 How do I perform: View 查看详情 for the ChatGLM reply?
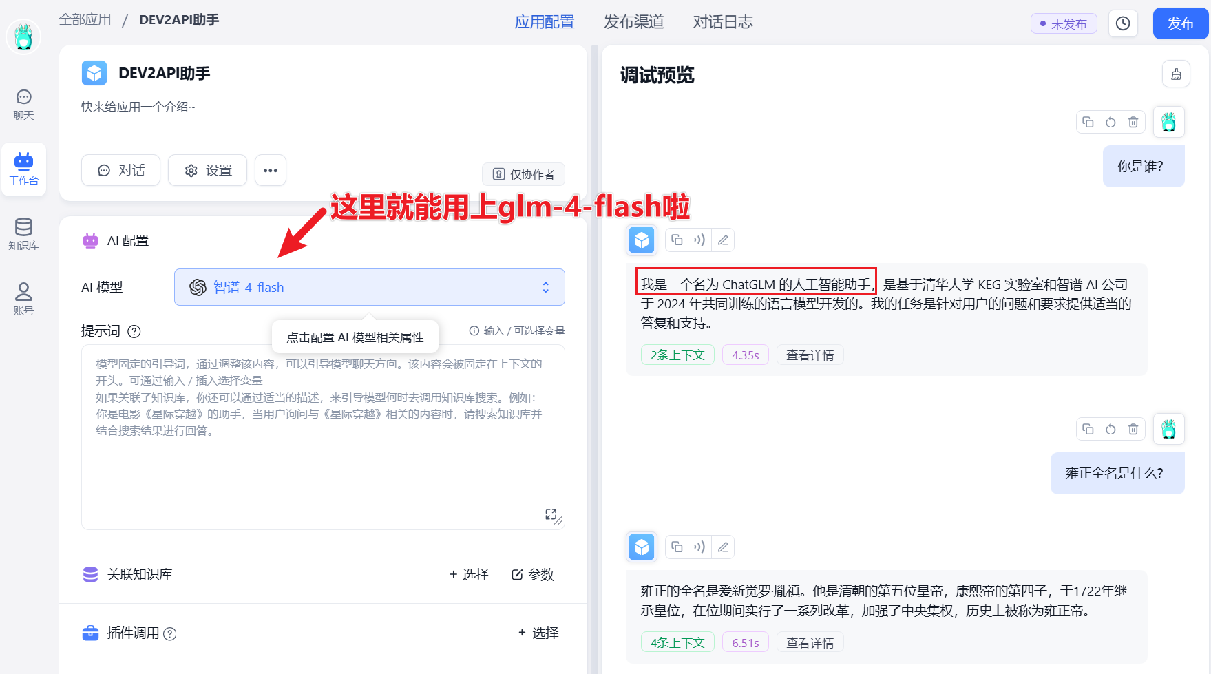point(810,355)
